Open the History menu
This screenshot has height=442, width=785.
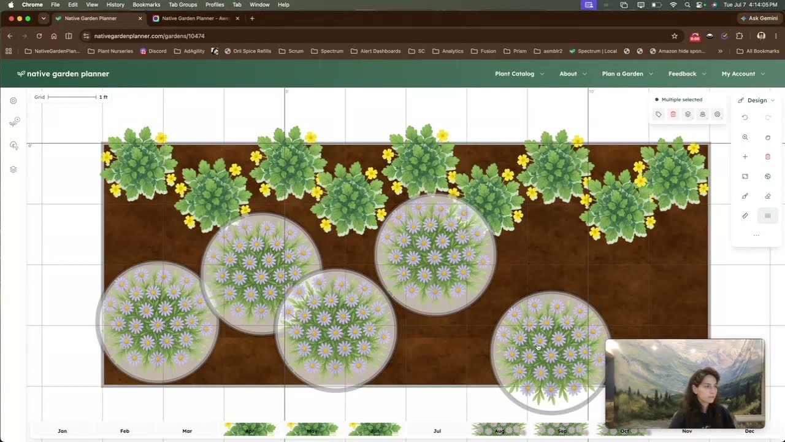(115, 4)
